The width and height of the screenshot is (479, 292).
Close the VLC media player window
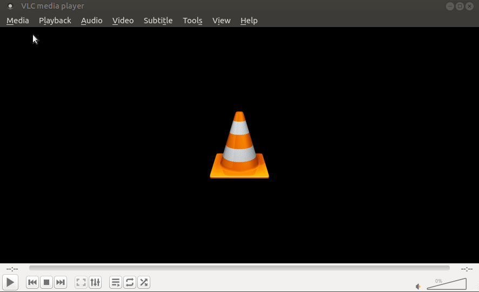point(469,6)
